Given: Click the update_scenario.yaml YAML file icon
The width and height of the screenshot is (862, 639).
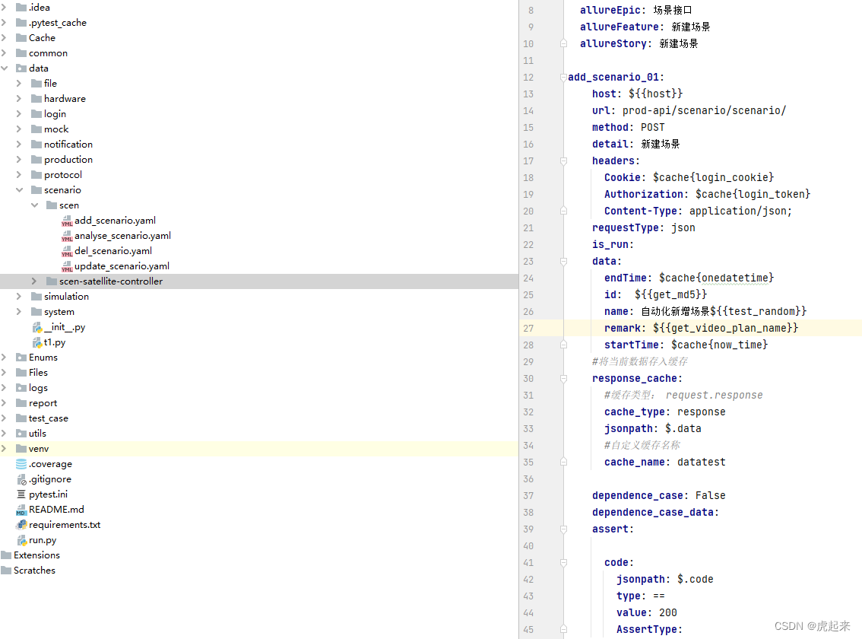Looking at the screenshot, I should (x=67, y=266).
